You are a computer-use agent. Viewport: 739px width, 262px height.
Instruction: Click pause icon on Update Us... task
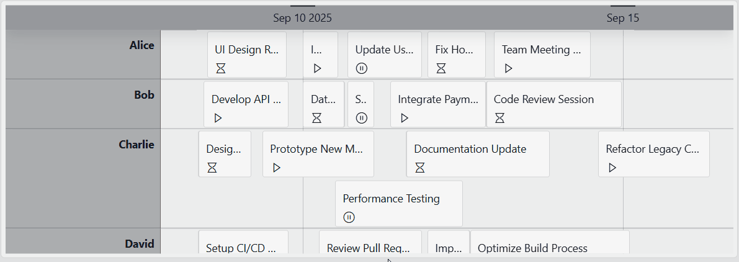click(362, 69)
